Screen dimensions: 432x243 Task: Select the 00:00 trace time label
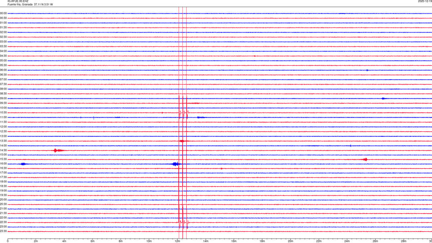tap(3, 13)
